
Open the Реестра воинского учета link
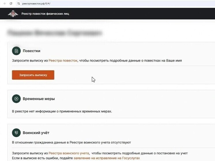69,153
